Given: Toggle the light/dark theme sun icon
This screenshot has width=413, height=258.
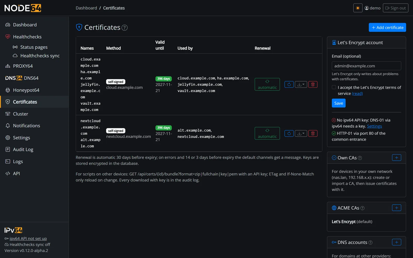Looking at the screenshot, I should [x=358, y=8].
